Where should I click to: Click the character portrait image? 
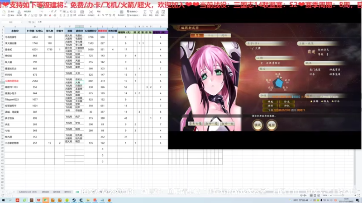click(210, 86)
